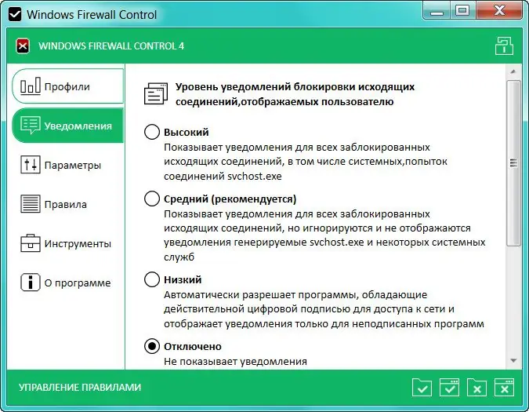
Task: Click the Не показывает уведомления description
Action: [x=235, y=361]
